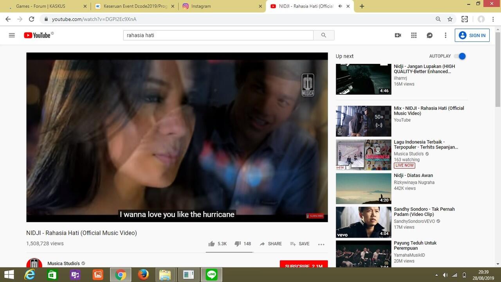The width and height of the screenshot is (501, 282).
Task: Launch Internet Explorer from taskbar
Action: click(30, 275)
